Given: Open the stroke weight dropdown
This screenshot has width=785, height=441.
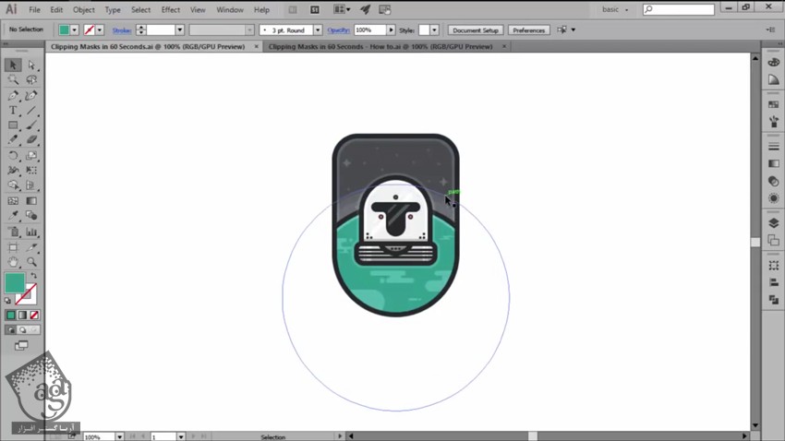Looking at the screenshot, I should pos(179,30).
